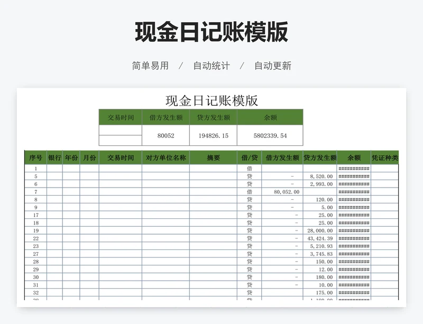Click summary value 5802339.54
Screen dimensions: 423x324
point(270,135)
